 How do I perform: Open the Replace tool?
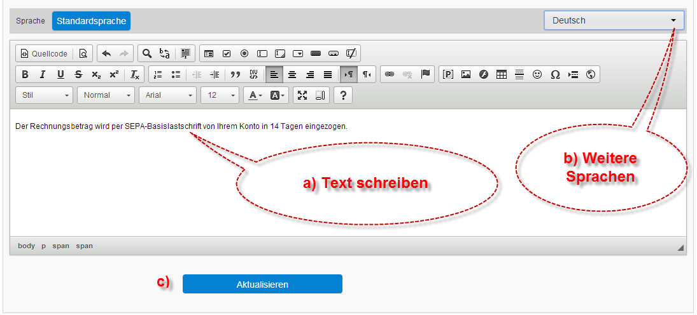point(164,54)
